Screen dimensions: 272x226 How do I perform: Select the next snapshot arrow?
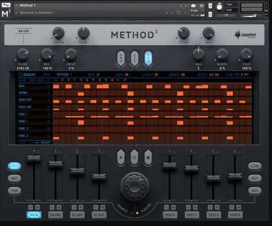coord(172,13)
